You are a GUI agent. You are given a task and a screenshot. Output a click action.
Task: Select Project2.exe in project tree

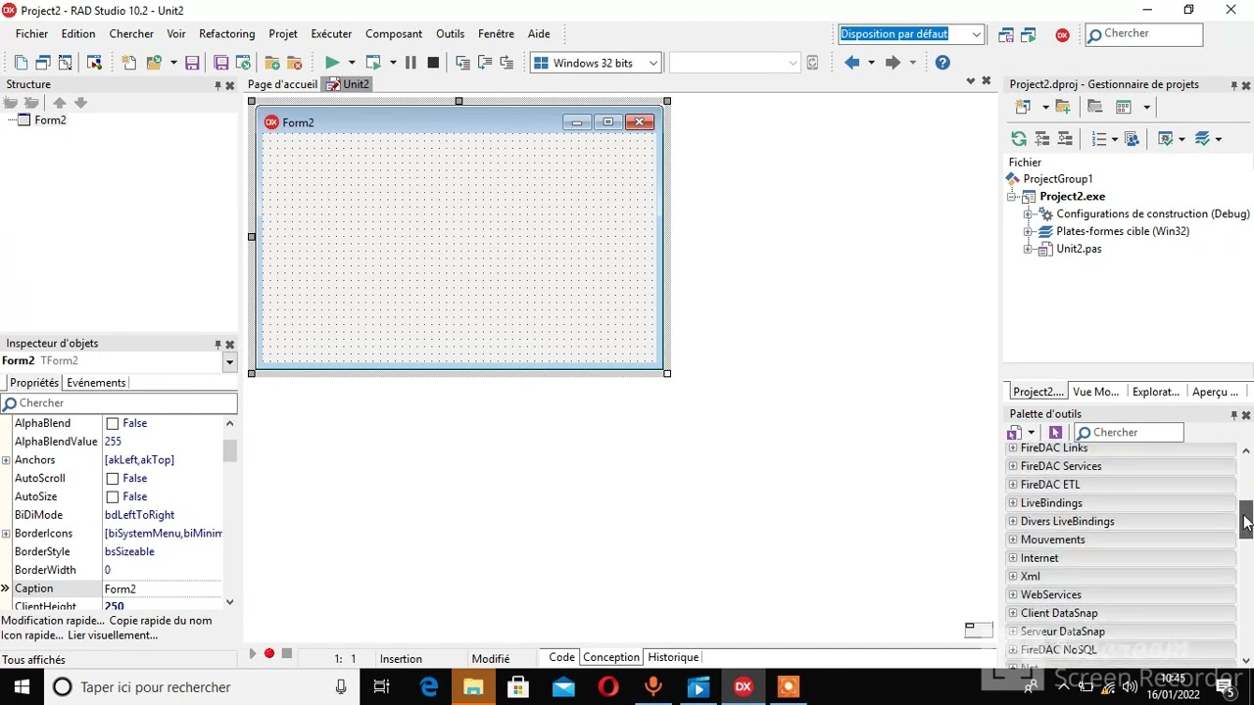pyautogui.click(x=1072, y=197)
